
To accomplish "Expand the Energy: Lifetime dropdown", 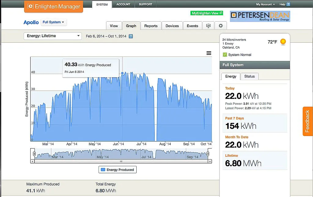I will pyautogui.click(x=53, y=36).
